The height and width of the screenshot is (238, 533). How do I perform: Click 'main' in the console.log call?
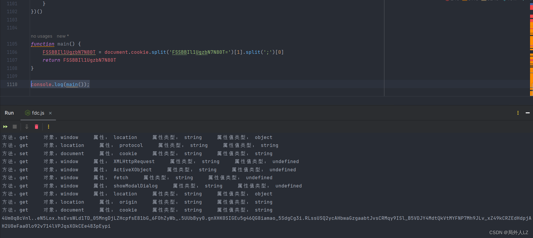pos(72,84)
